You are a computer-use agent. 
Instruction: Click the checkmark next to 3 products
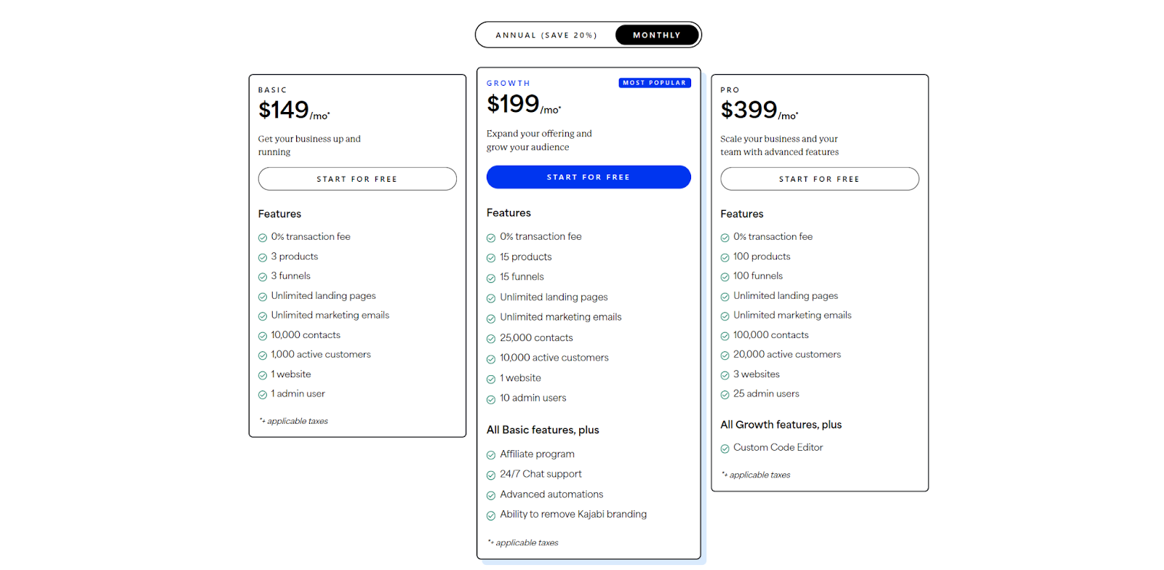(262, 256)
